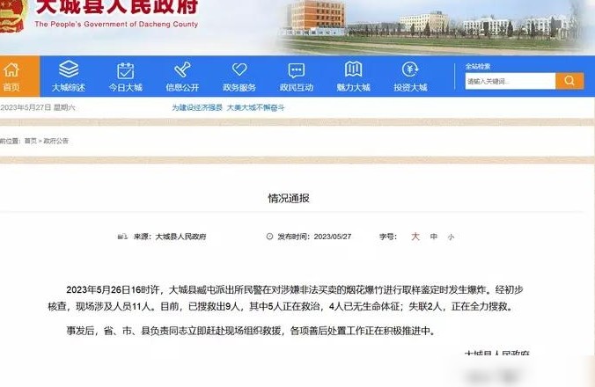Click the 发布时间: 2023/05/27 text
This screenshot has height=387, width=595.
pyautogui.click(x=314, y=237)
